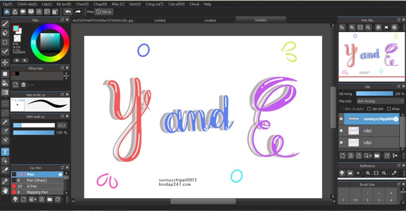Select the Move tool
This screenshot has width=406, height=211.
click(5, 63)
